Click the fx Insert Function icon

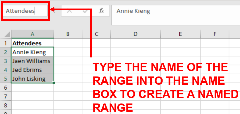tap(101, 11)
